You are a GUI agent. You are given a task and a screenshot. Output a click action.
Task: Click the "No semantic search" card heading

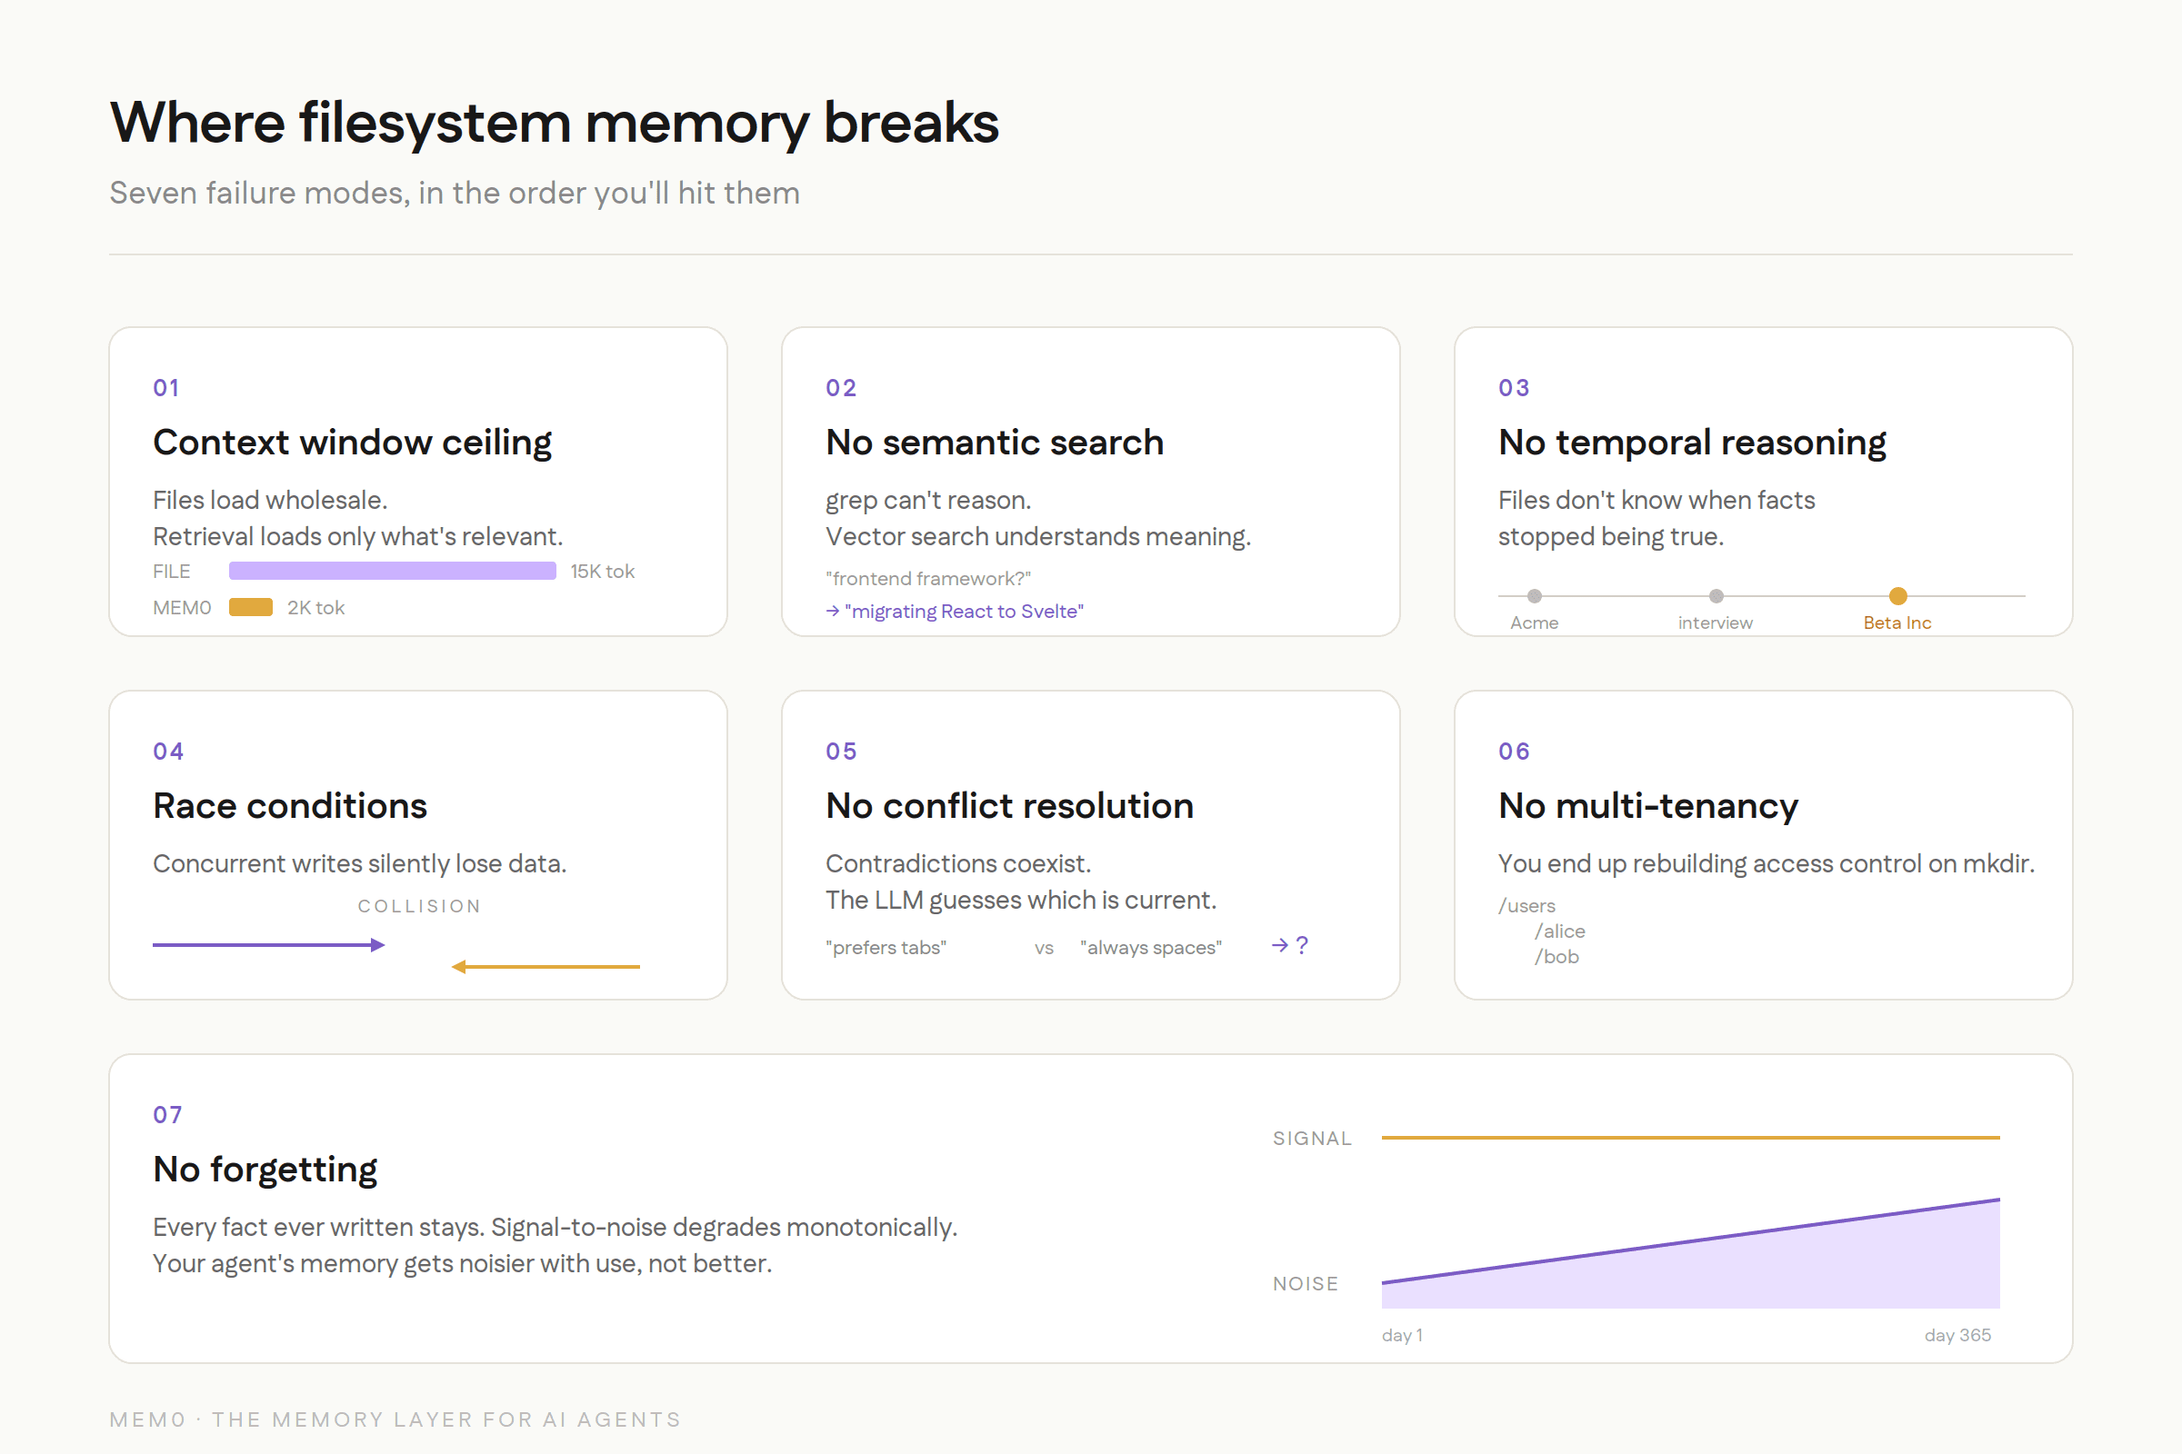994,443
